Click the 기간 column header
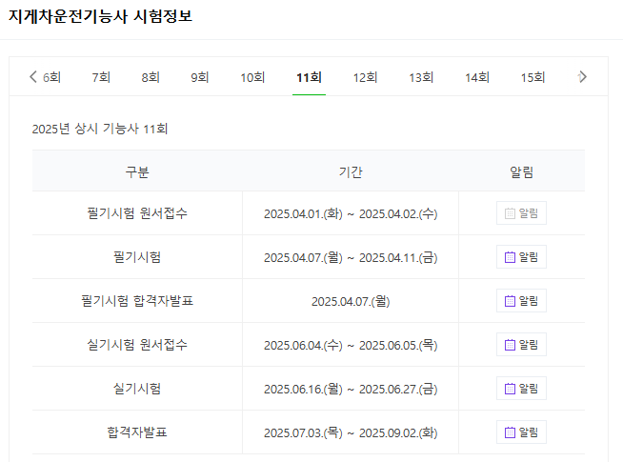Image resolution: width=623 pixels, height=462 pixels. 351,172
